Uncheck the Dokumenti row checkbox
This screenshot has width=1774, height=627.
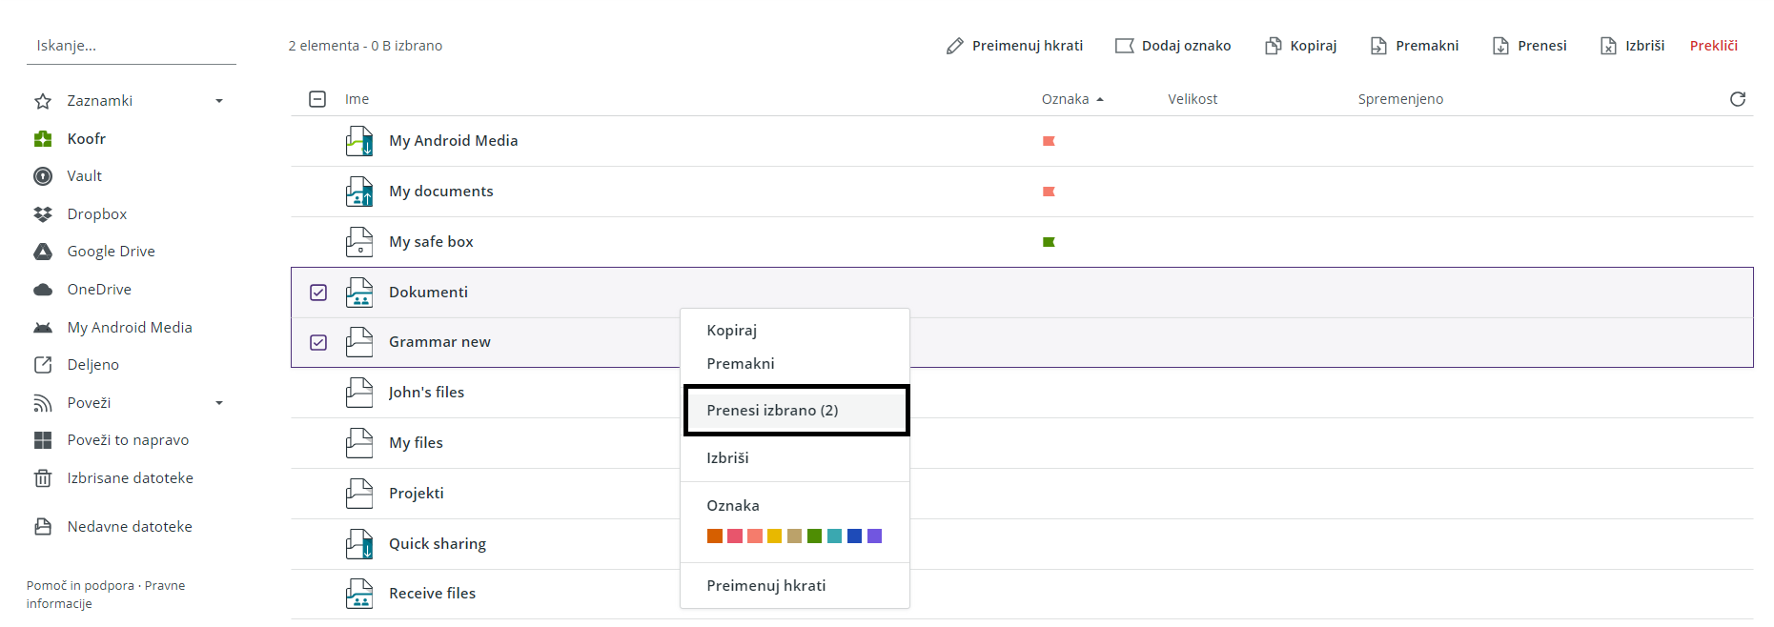point(318,293)
